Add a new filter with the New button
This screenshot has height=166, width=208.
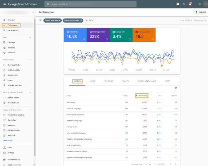pos(89,20)
